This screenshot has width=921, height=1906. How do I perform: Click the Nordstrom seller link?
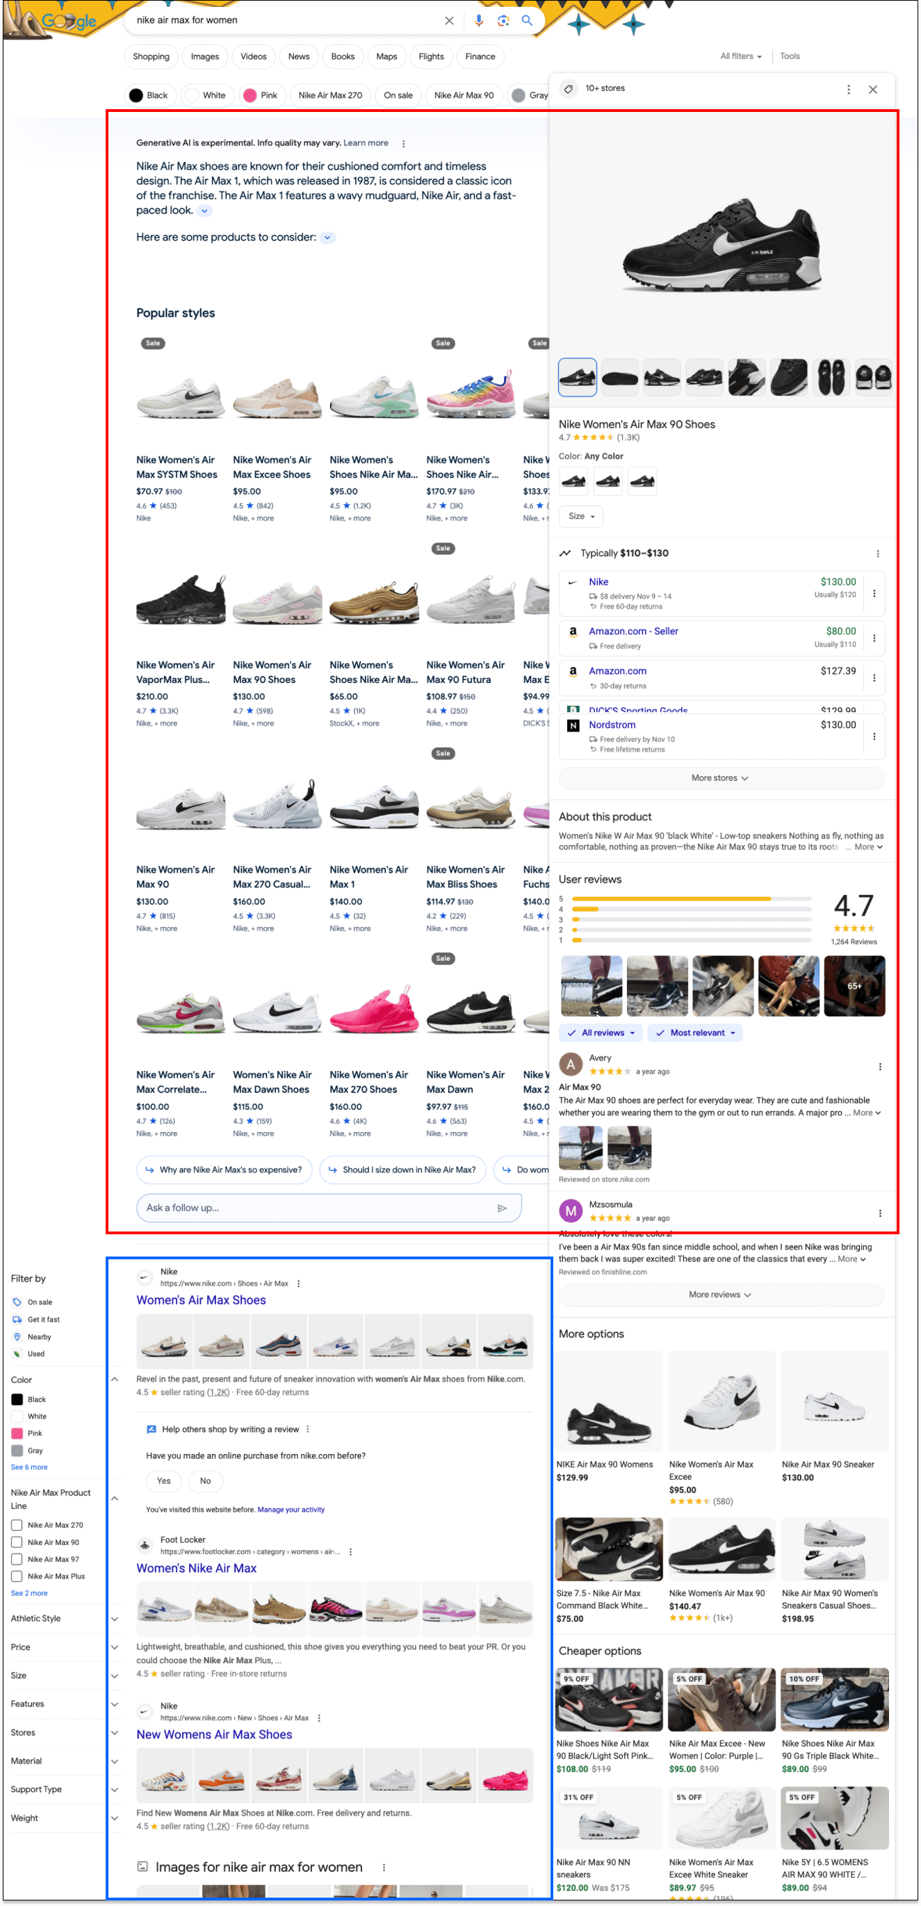(612, 725)
